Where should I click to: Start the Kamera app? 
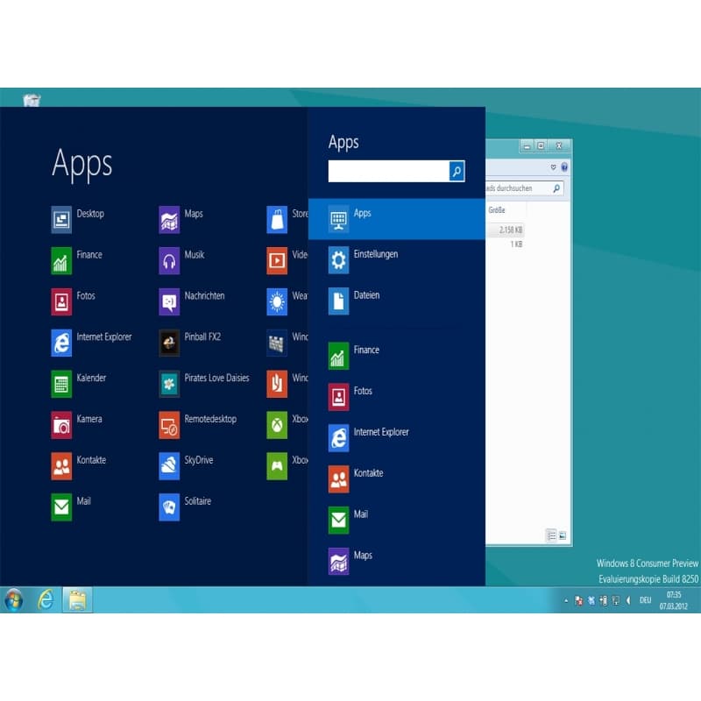click(77, 425)
